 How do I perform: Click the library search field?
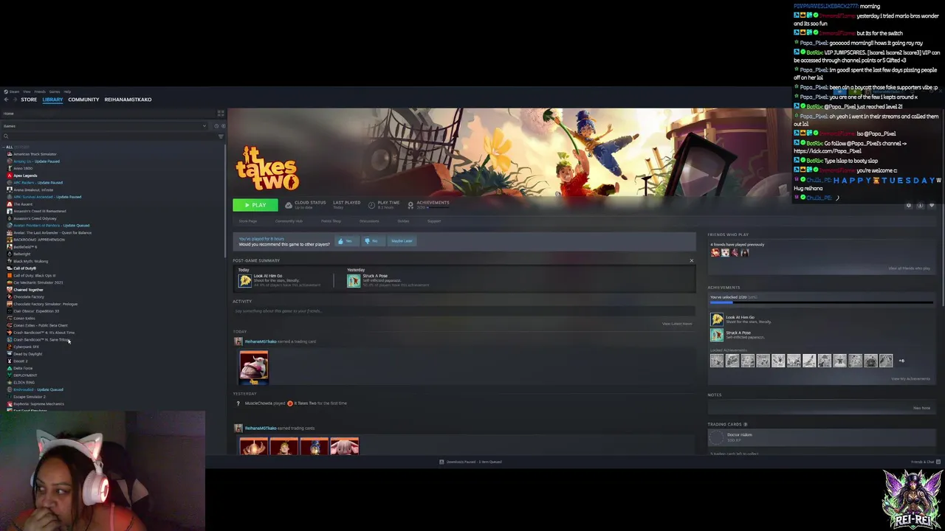click(108, 136)
